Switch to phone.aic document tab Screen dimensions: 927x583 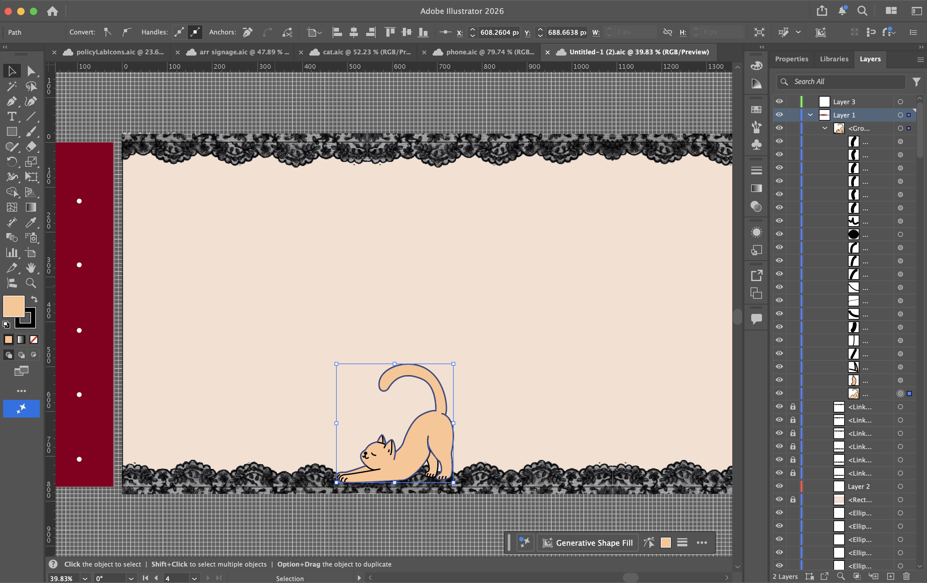490,52
